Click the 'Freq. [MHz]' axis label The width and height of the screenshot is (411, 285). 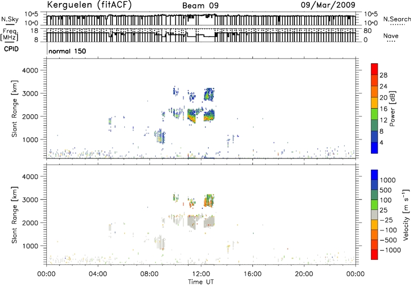coord(10,35)
